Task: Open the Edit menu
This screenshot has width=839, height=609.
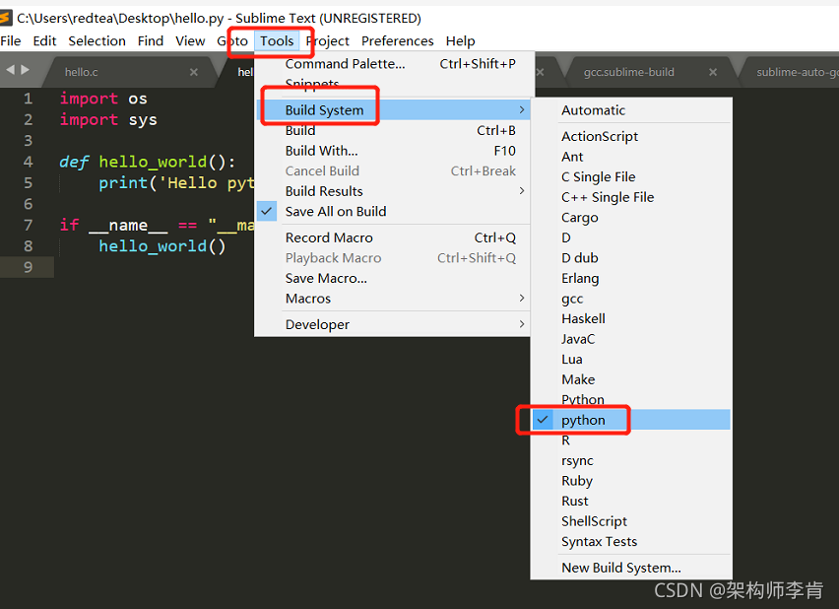Action: point(44,41)
